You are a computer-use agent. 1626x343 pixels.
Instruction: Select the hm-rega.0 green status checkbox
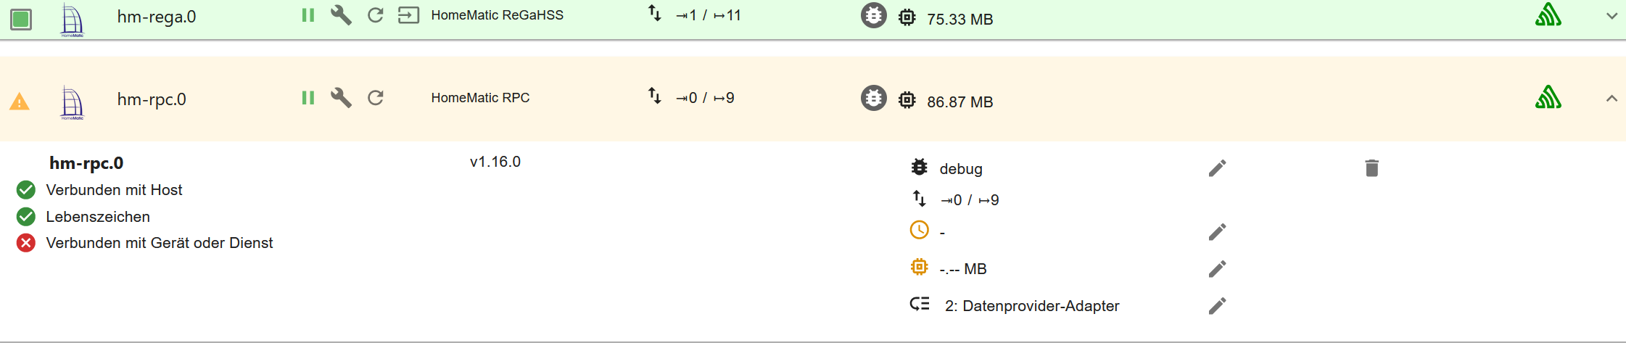pyautogui.click(x=21, y=20)
